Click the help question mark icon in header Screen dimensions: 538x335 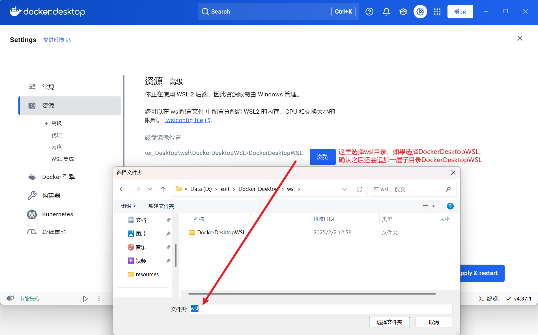coord(369,12)
